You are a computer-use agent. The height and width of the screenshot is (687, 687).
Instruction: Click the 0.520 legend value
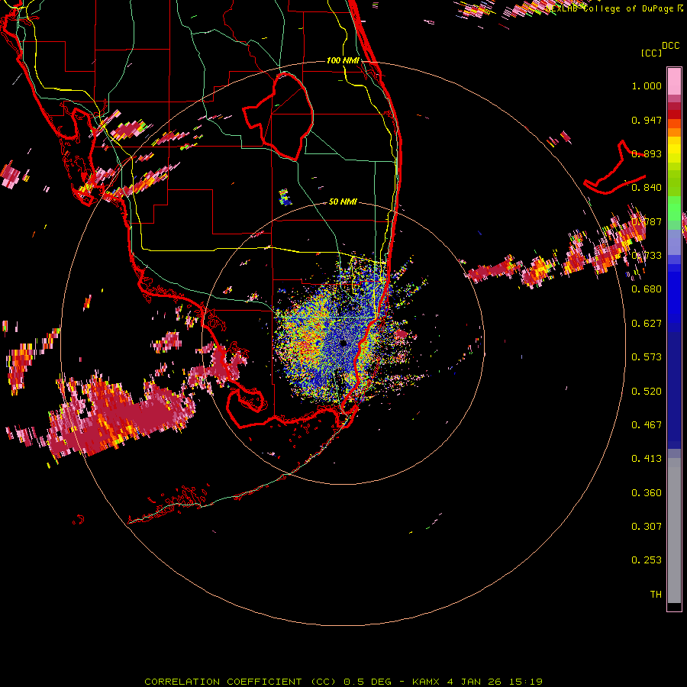point(647,392)
